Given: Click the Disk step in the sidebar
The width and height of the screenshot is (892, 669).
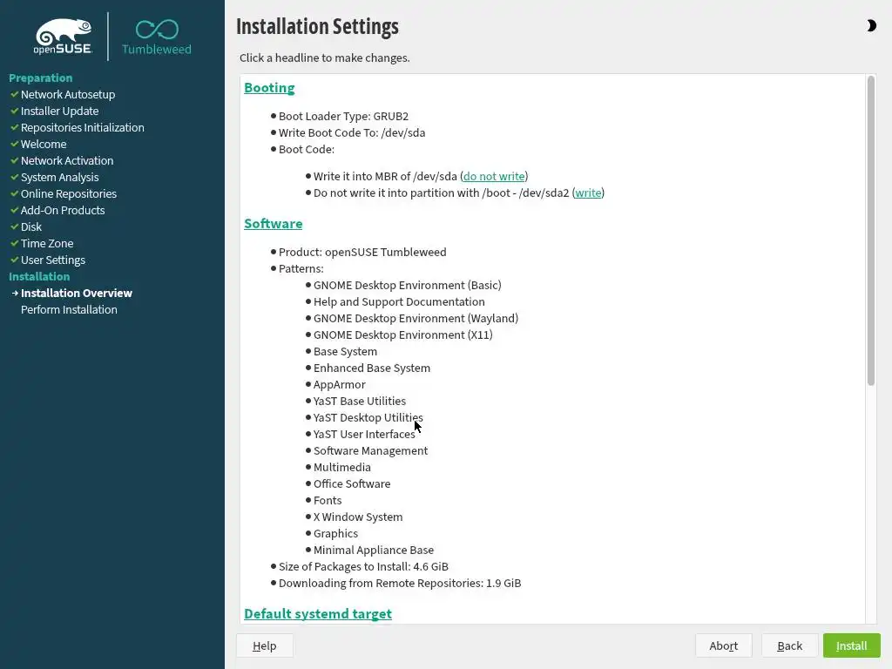Looking at the screenshot, I should click(x=31, y=226).
